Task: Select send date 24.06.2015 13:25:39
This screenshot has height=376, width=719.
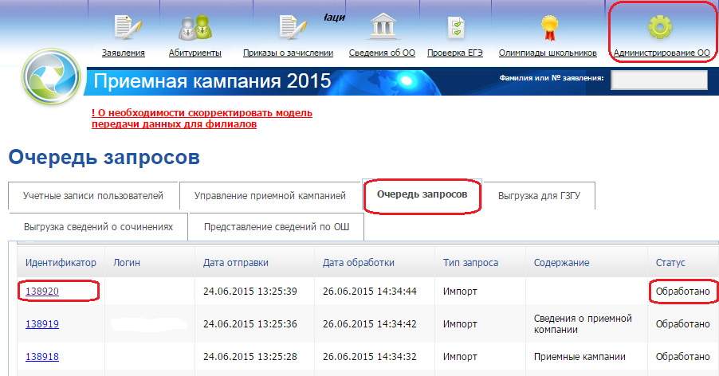Action: [250, 292]
